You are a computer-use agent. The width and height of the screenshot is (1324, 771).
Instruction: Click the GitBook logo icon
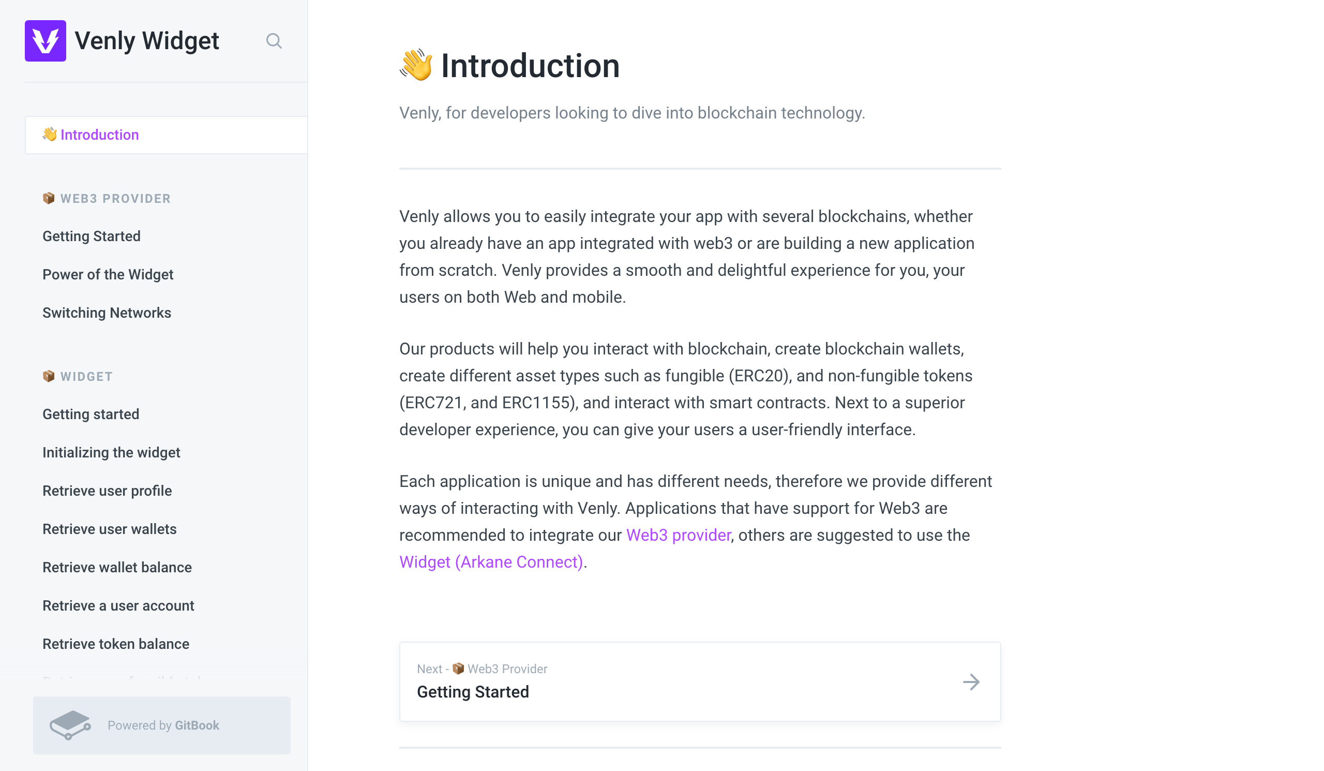70,725
